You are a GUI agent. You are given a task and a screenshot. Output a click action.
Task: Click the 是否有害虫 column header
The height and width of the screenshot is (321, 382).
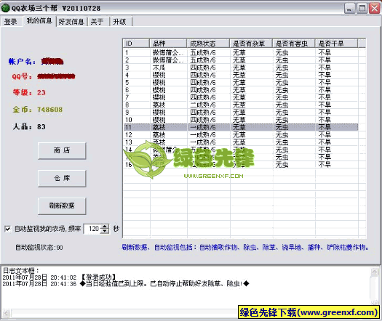tap(293, 44)
